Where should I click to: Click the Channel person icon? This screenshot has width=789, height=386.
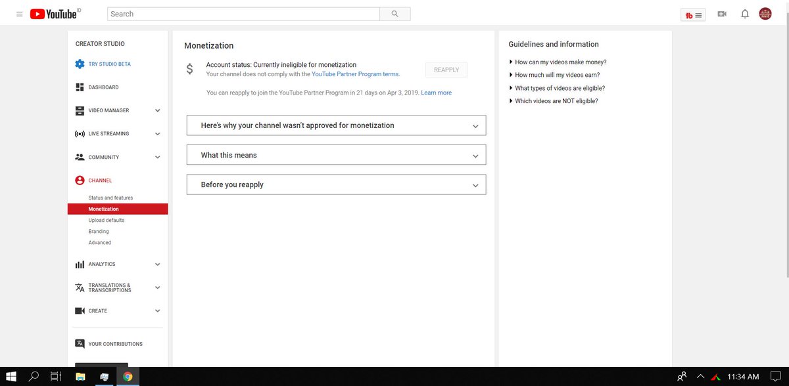pos(80,181)
